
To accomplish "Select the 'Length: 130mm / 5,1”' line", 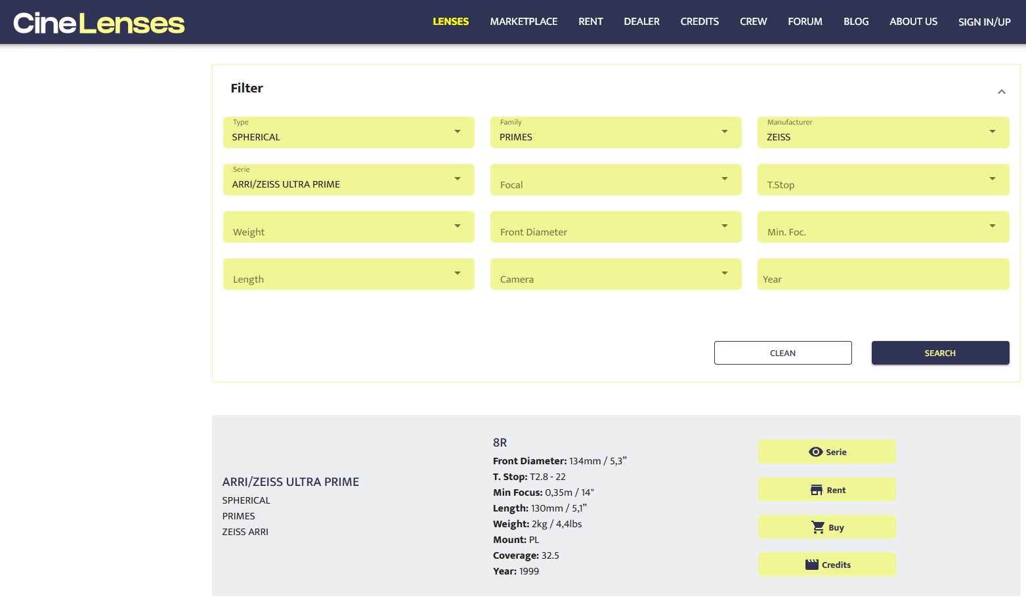I will point(540,508).
